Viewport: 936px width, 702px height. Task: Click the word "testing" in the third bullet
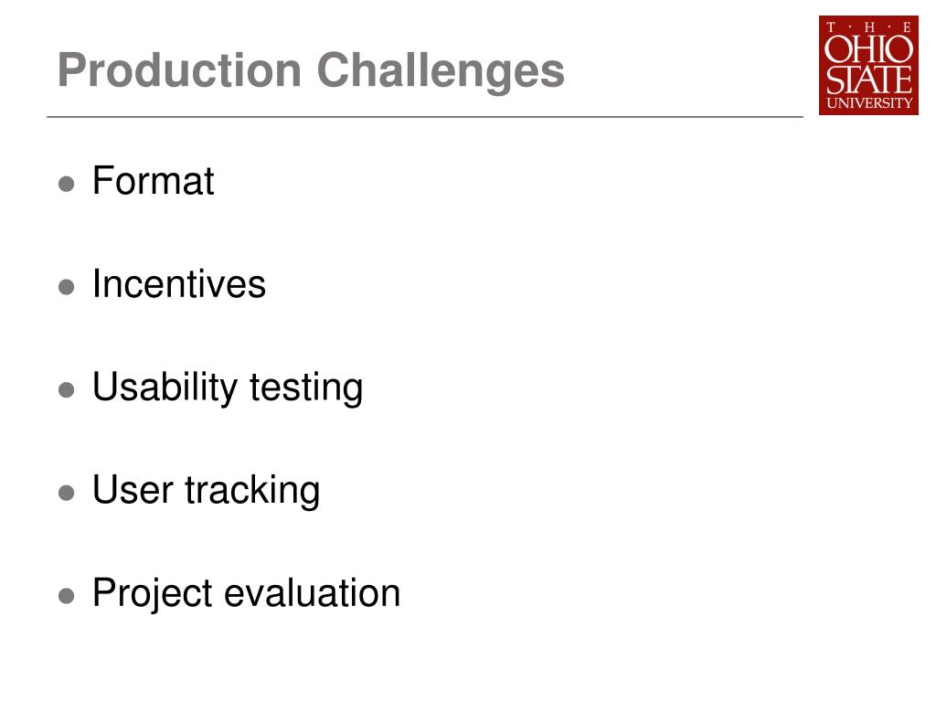(x=306, y=388)
